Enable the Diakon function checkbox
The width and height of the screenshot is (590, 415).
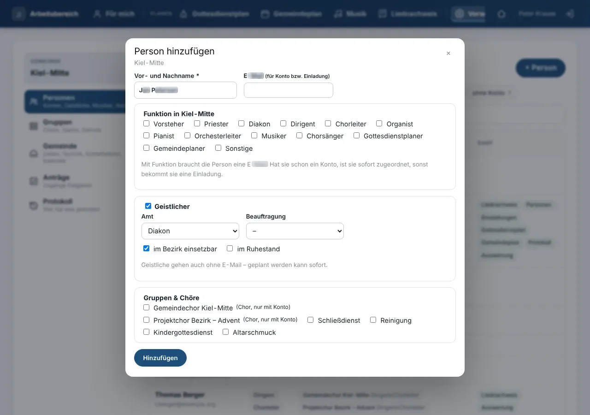tap(241, 124)
